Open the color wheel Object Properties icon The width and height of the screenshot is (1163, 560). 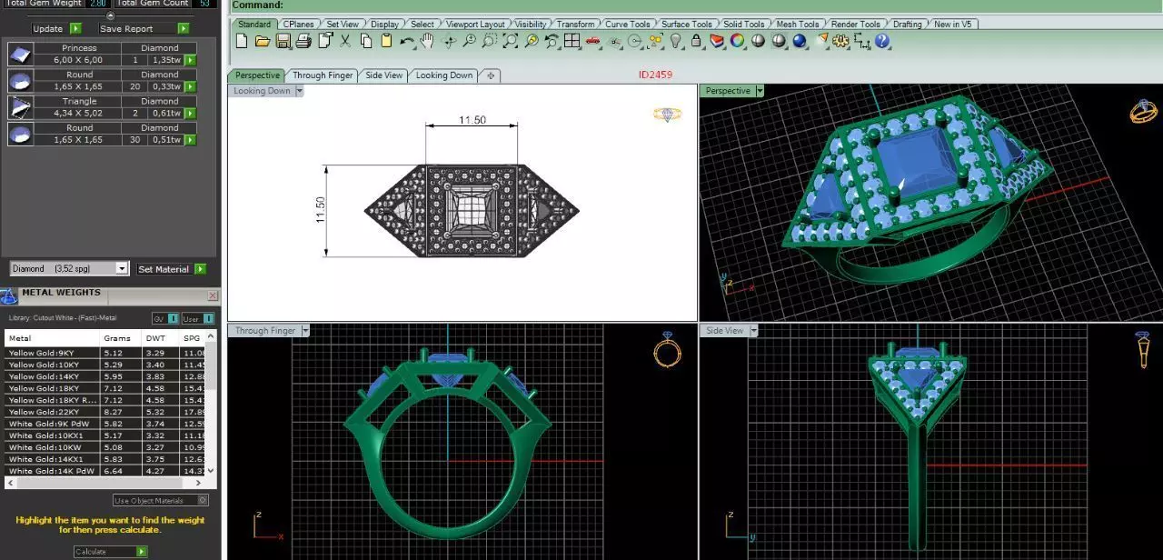pos(737,41)
